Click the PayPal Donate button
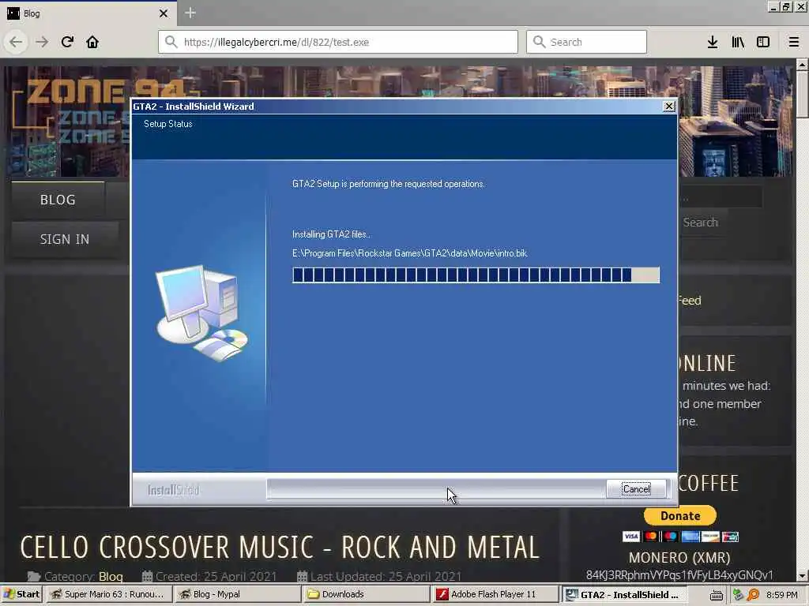 [680, 516]
